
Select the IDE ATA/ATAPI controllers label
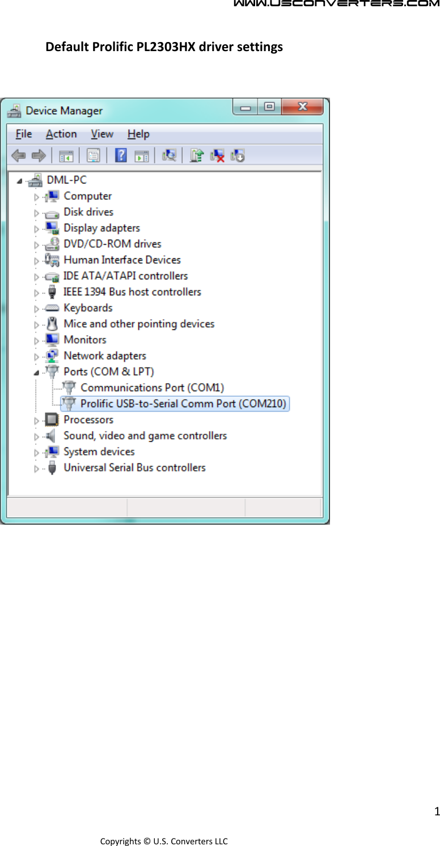click(x=126, y=276)
